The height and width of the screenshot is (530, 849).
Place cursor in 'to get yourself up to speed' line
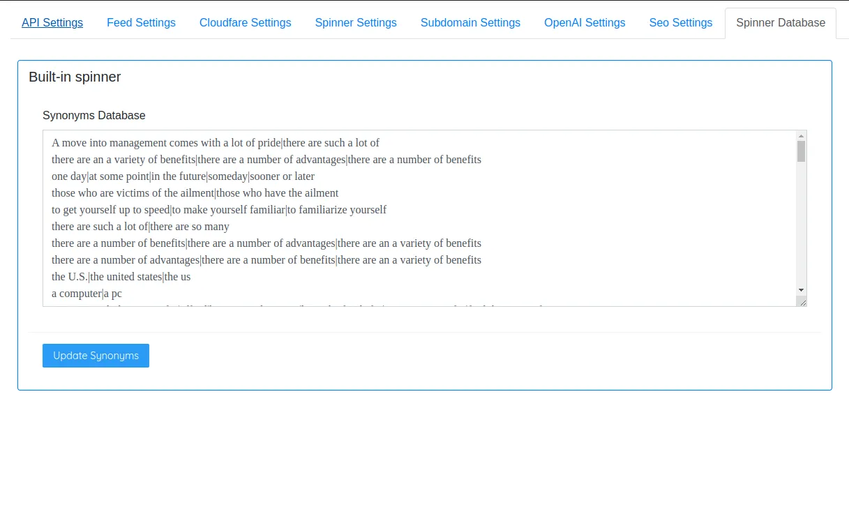coord(218,210)
